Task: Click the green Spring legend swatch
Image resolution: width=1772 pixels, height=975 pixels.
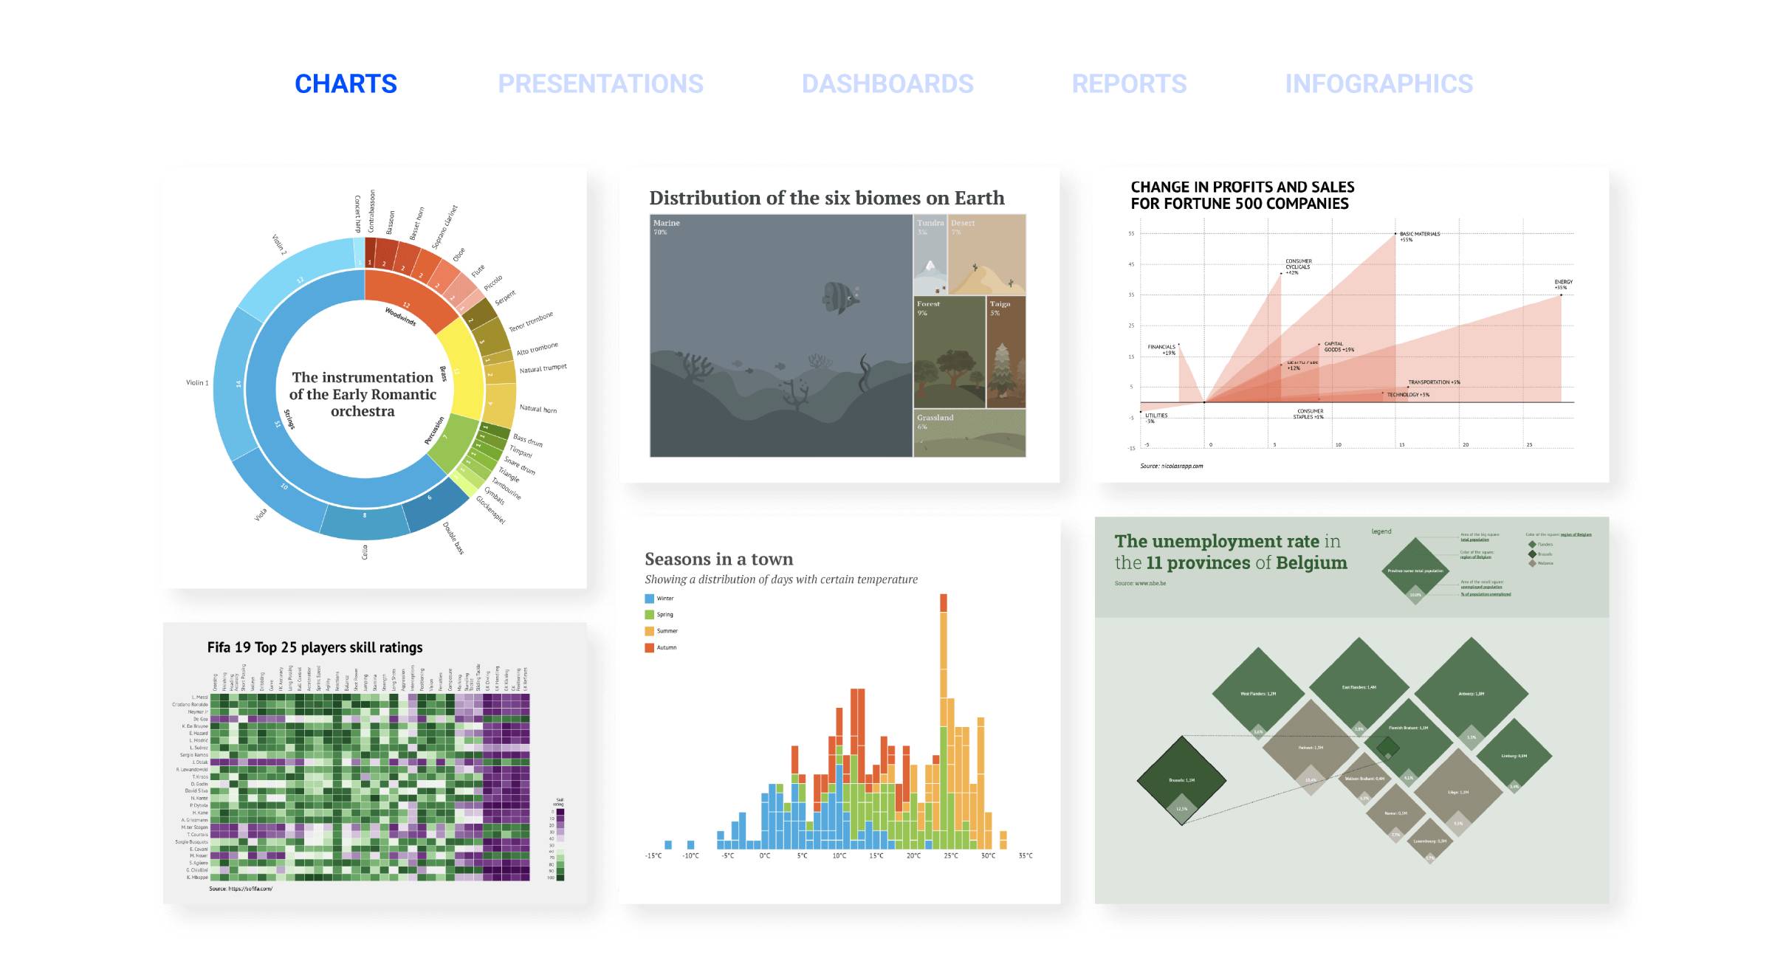Action: tap(649, 615)
